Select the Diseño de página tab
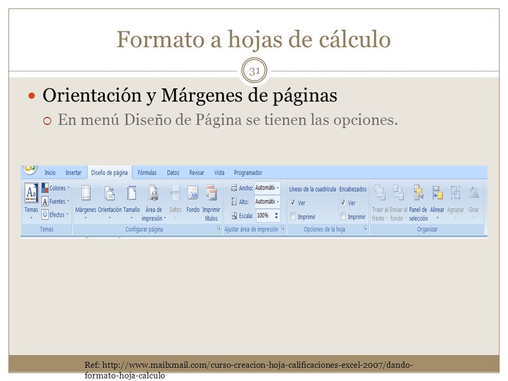The width and height of the screenshot is (508, 381). (x=110, y=173)
